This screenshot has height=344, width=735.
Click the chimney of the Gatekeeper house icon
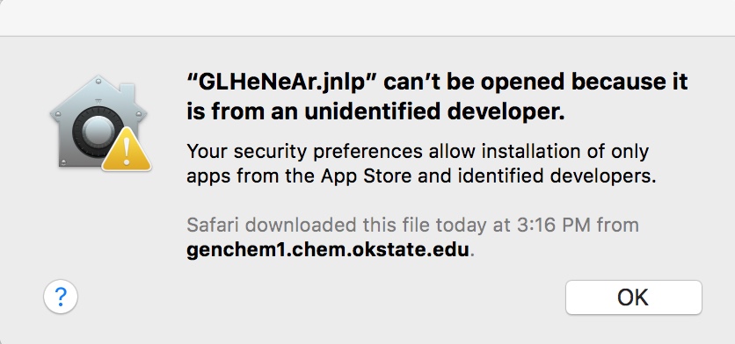click(x=127, y=93)
